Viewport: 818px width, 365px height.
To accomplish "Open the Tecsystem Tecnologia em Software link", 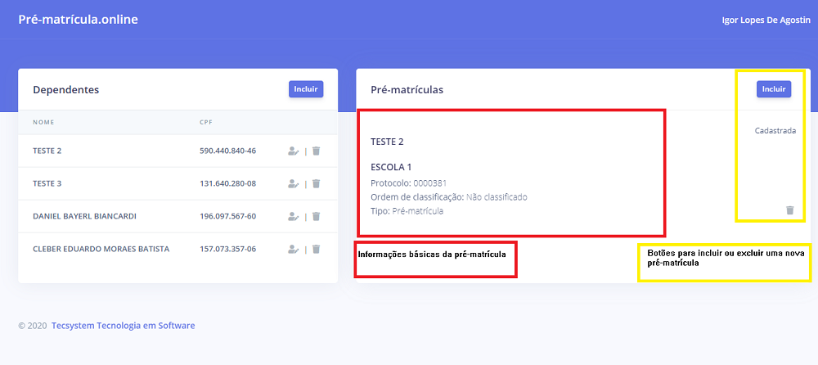I will 123,325.
